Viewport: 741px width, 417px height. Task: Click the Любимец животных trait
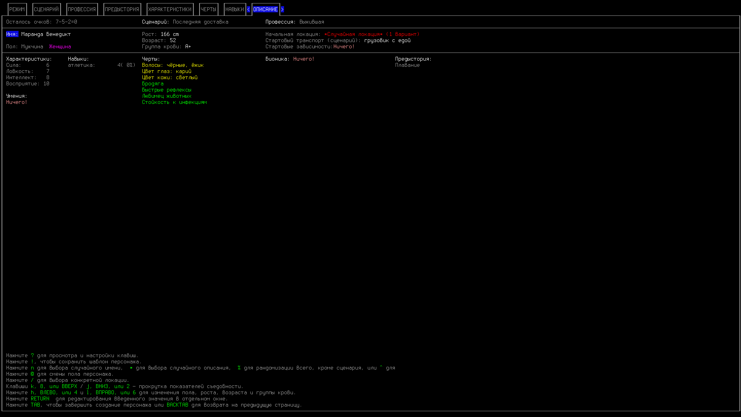pos(166,96)
